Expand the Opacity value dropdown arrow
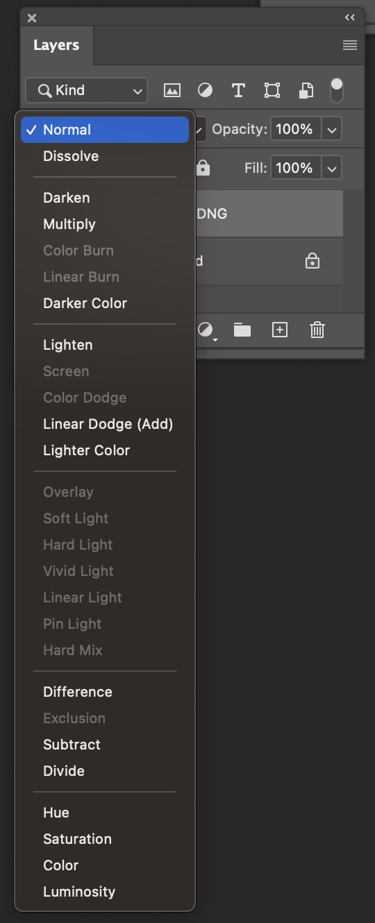This screenshot has width=375, height=923. point(332,130)
